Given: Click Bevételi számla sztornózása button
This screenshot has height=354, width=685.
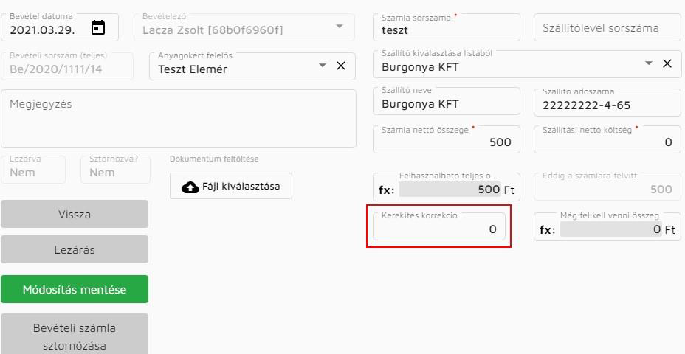Looking at the screenshot, I should (75, 334).
